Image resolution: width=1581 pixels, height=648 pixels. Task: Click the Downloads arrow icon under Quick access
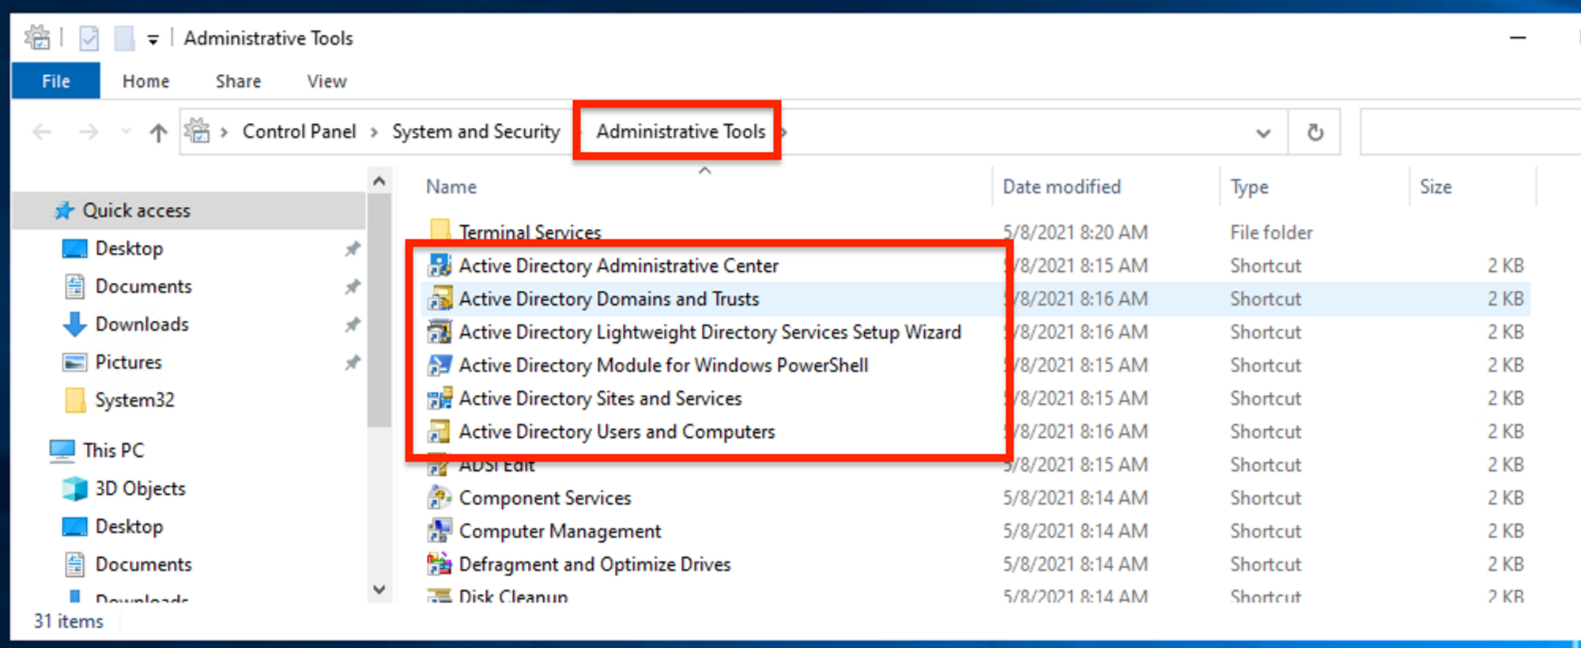74,324
